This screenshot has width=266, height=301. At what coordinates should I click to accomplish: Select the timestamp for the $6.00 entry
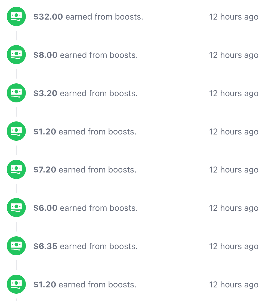click(233, 208)
